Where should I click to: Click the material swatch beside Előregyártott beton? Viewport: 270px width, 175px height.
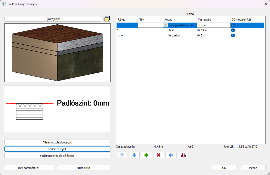coord(165,25)
